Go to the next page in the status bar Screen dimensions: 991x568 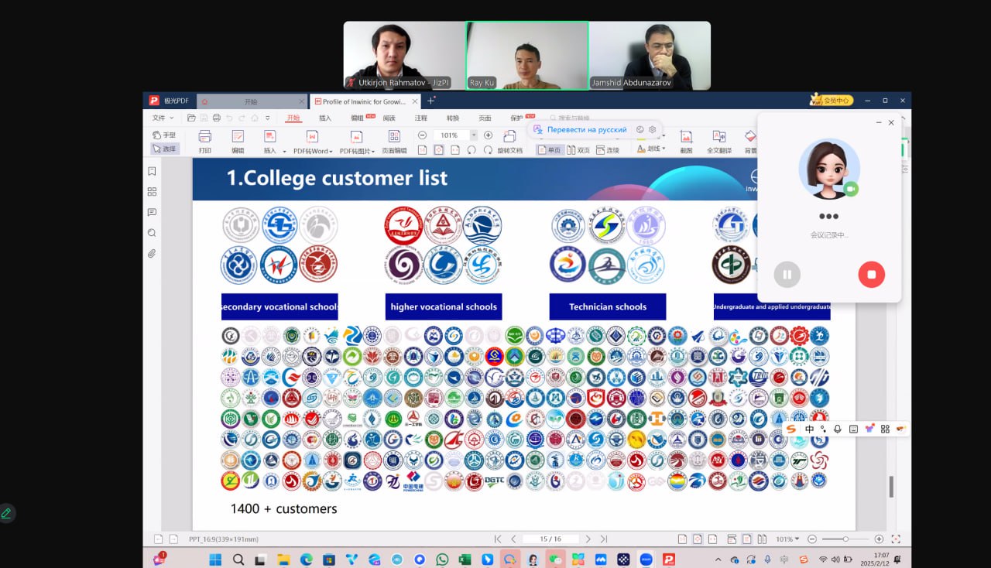[x=588, y=539]
